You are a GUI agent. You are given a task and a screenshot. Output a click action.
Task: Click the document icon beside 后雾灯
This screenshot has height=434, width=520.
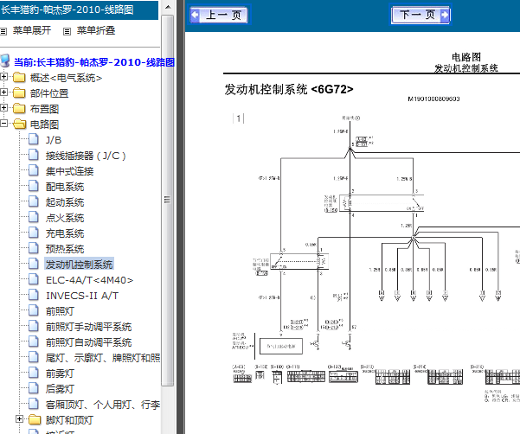(34, 388)
